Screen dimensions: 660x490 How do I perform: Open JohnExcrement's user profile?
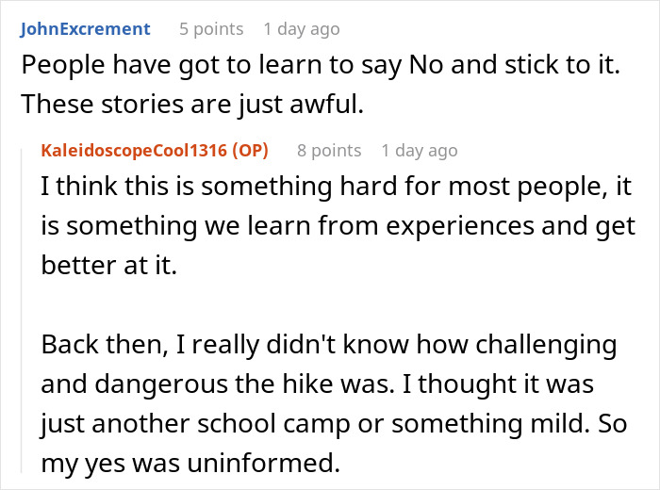pyautogui.click(x=84, y=29)
